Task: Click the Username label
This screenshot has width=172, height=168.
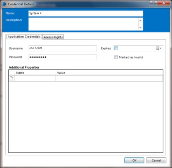Action: [16, 48]
